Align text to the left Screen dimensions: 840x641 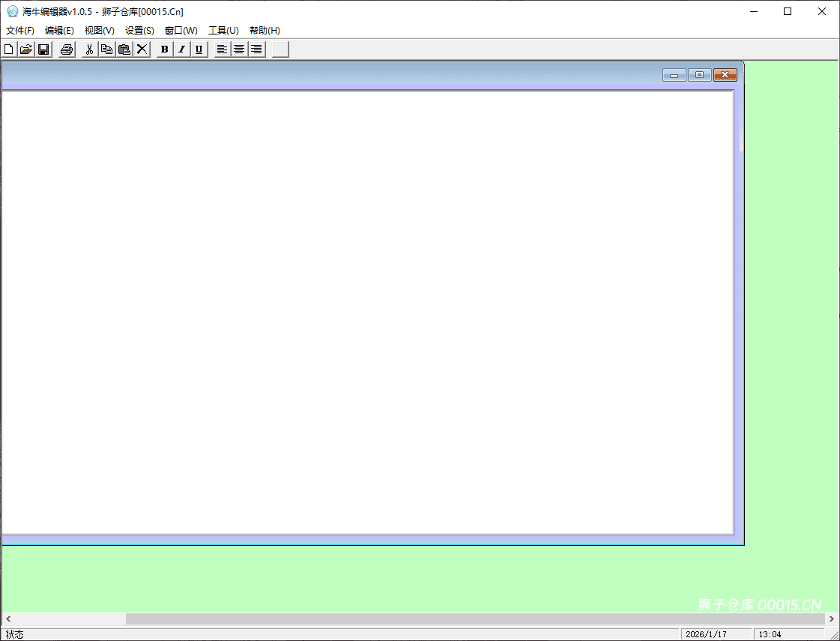[x=222, y=49]
